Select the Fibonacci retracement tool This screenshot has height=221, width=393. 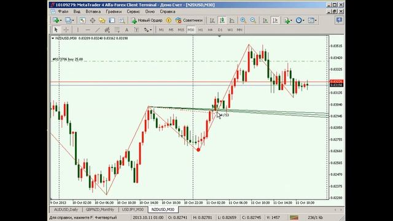coord(117,30)
